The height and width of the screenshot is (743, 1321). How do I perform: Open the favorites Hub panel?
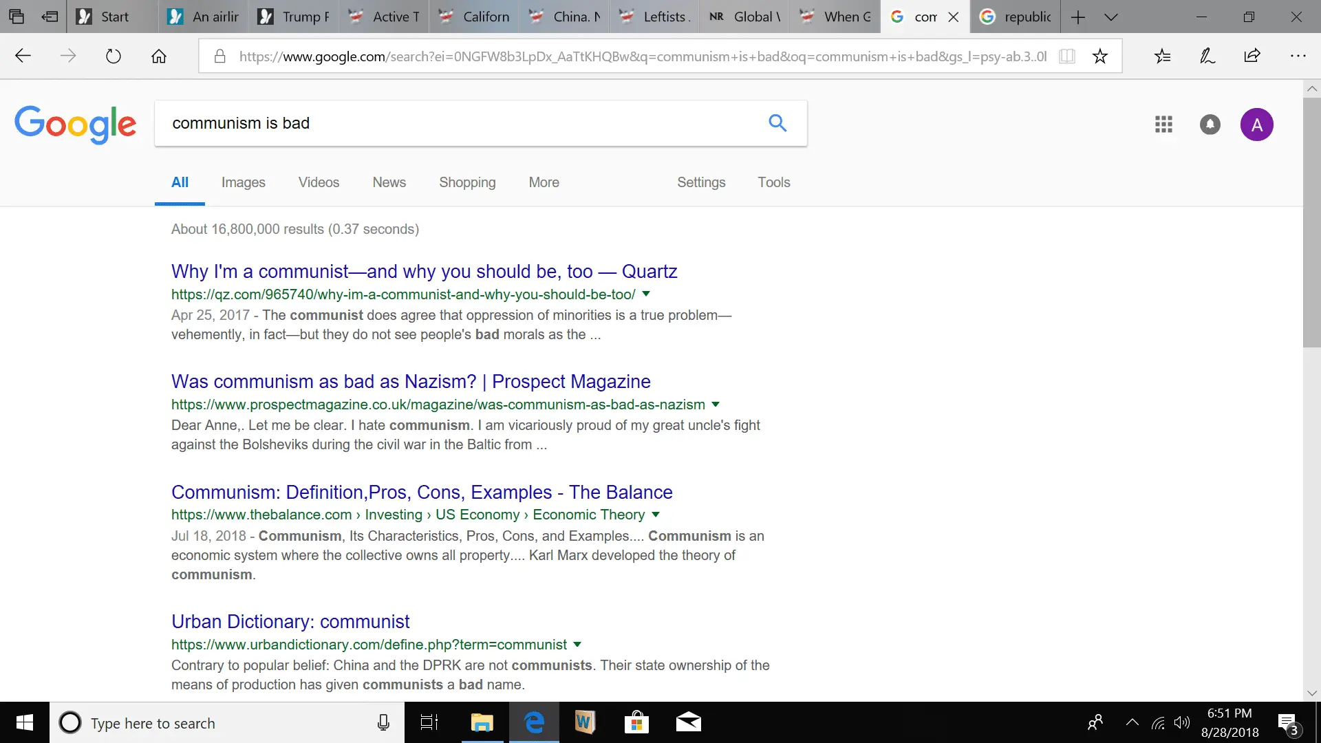(x=1163, y=56)
